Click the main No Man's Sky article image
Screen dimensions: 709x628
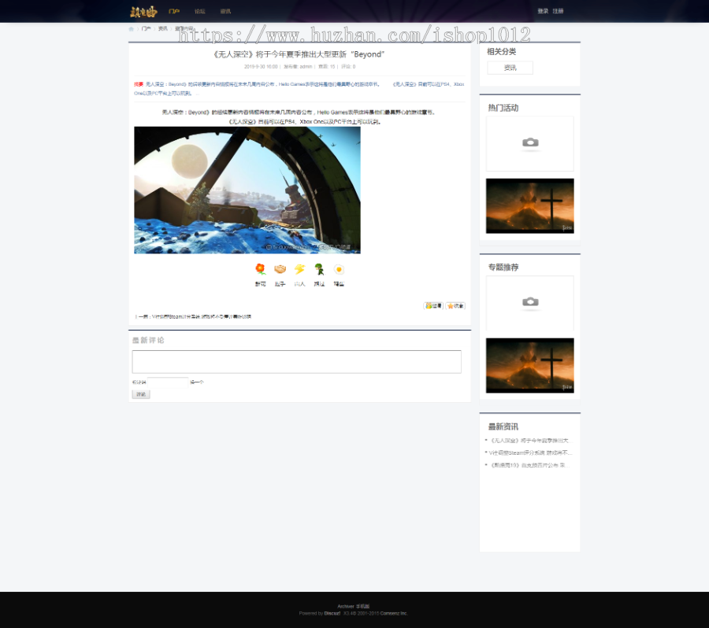(247, 190)
